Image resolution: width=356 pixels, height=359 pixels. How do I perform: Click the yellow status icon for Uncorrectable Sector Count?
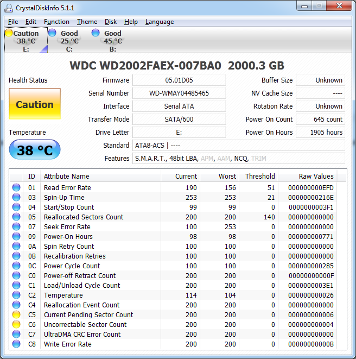pyautogui.click(x=16, y=325)
